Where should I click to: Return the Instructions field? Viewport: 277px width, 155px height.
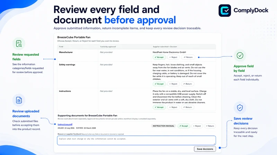coord(188,107)
